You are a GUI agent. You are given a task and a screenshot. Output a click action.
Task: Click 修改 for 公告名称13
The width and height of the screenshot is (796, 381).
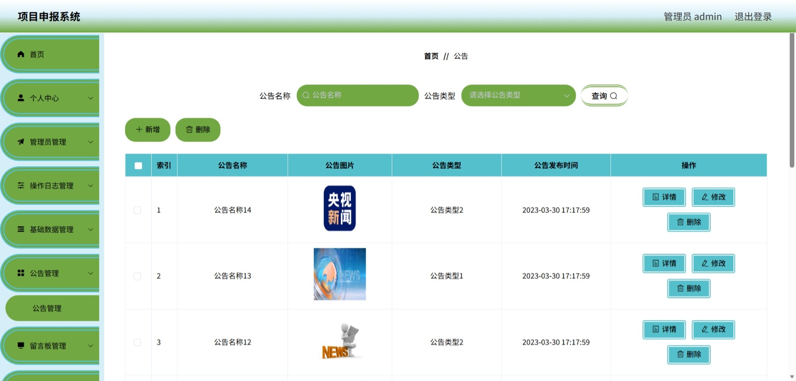tap(713, 264)
